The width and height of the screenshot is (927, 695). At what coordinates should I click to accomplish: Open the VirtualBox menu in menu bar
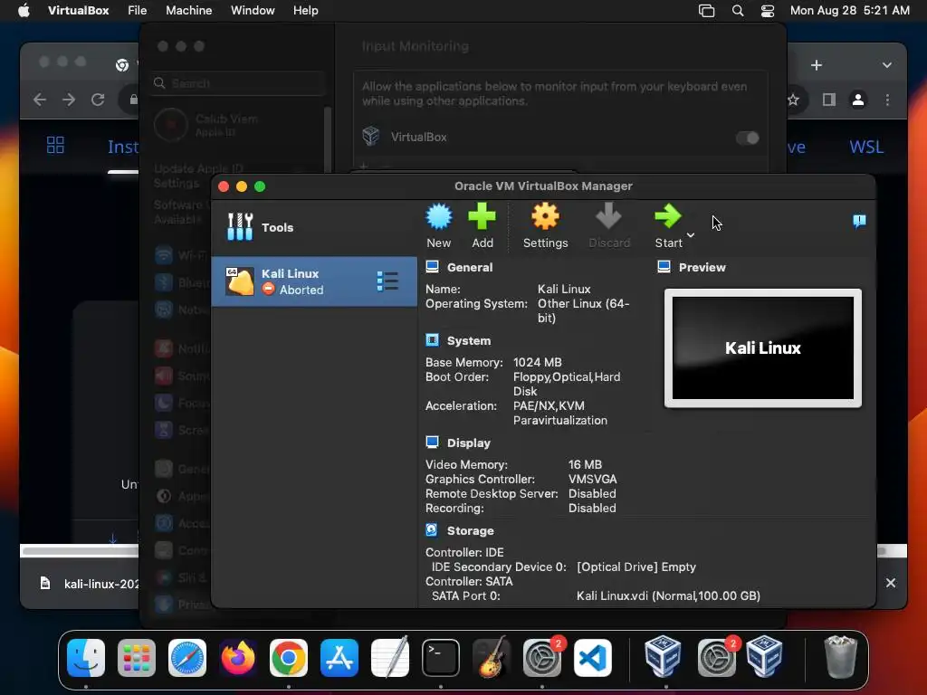coord(78,11)
